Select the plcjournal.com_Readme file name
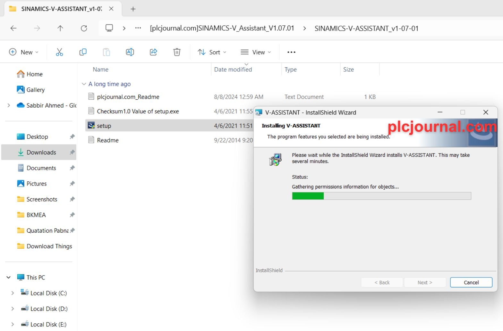The image size is (503, 331). coord(128,97)
